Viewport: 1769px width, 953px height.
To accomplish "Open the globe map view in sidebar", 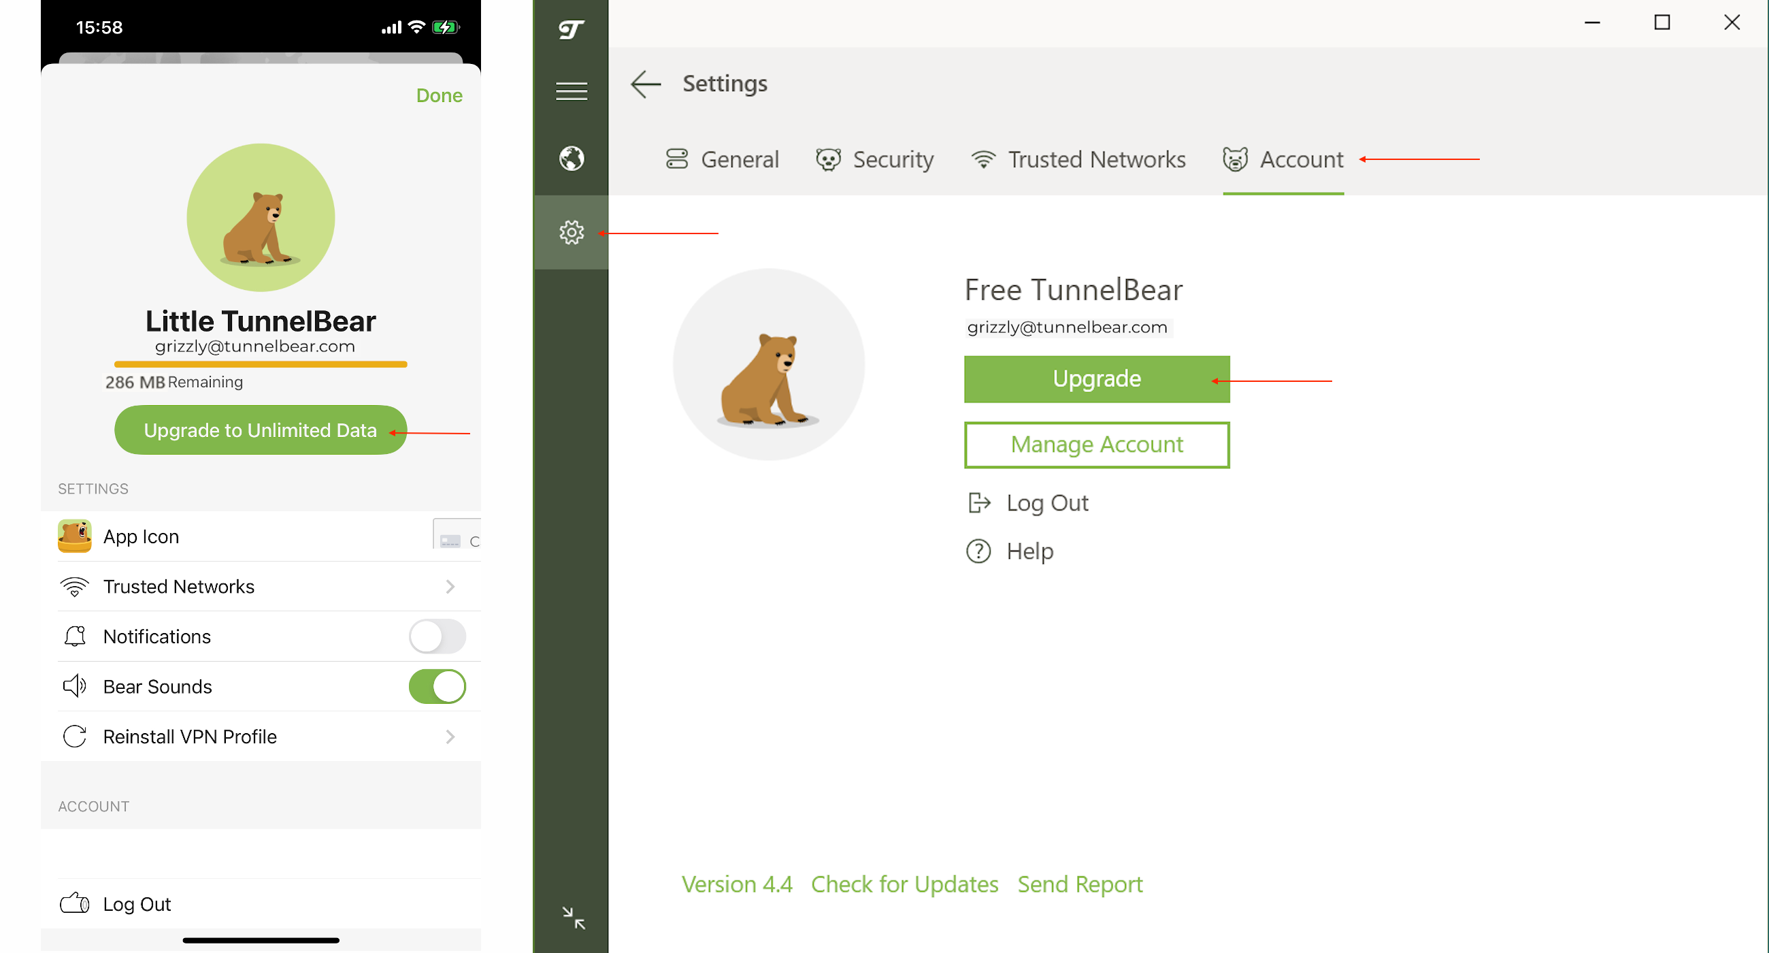I will click(572, 159).
